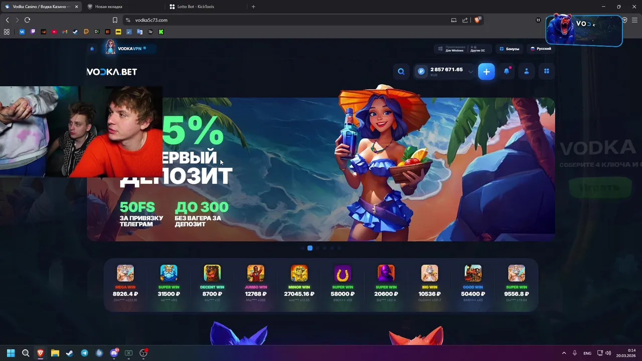Open the GOOD WIN 50400 ₽ game
This screenshot has height=361, width=642.
(473, 284)
